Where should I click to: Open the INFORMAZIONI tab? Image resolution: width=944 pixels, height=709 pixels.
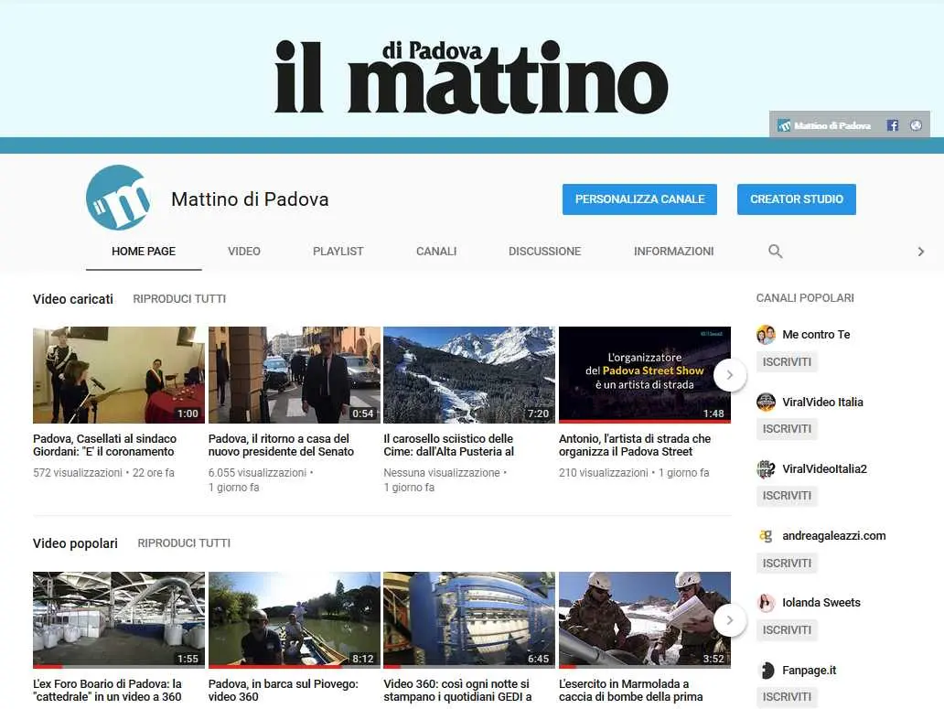point(673,251)
